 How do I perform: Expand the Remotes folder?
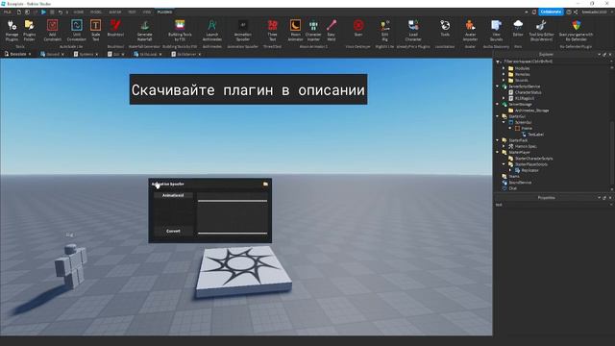(x=504, y=74)
